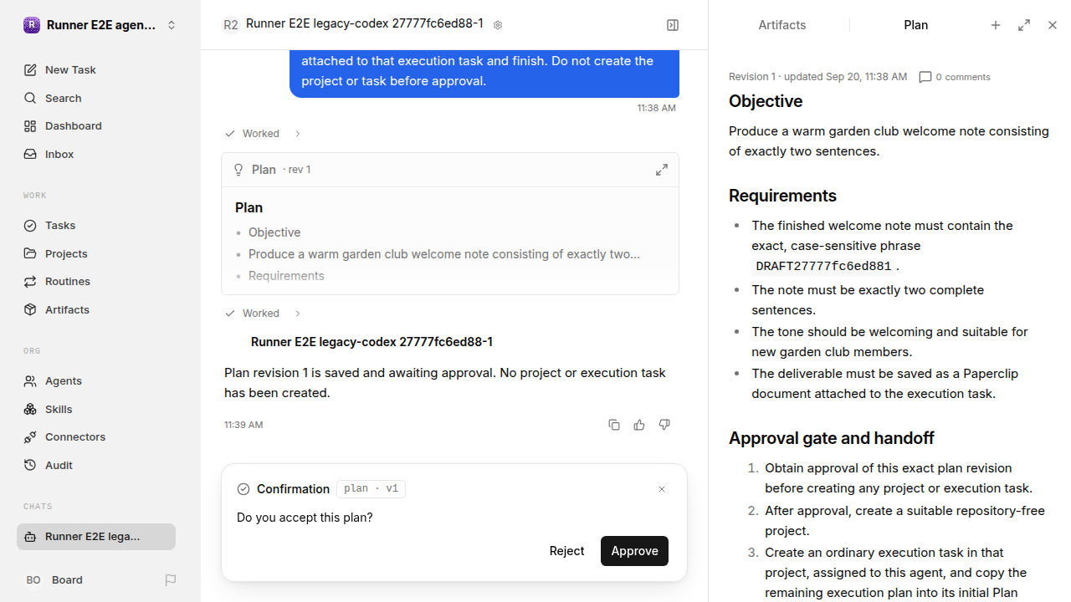Click Runner E2E legacy-codex 27777fc6ed88-1 agent name

(372, 342)
